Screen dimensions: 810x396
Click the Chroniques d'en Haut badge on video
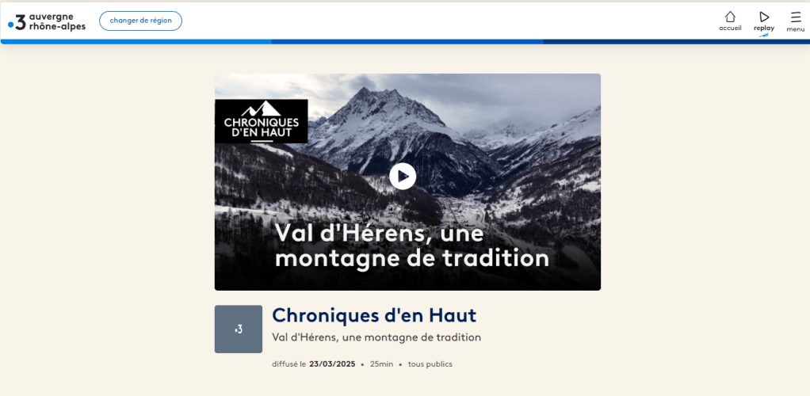click(x=262, y=121)
